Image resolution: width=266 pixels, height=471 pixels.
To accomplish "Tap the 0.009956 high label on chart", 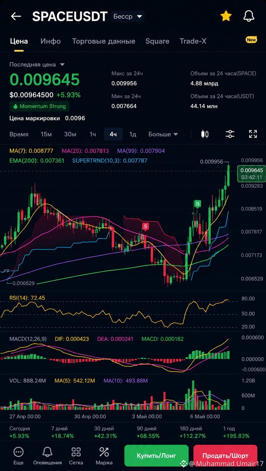I will (x=212, y=162).
